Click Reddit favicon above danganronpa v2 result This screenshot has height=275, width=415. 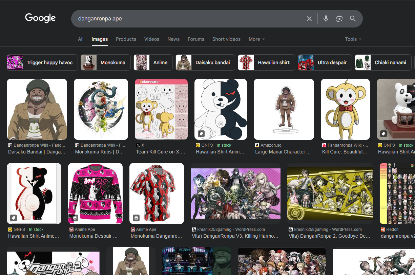[383, 230]
